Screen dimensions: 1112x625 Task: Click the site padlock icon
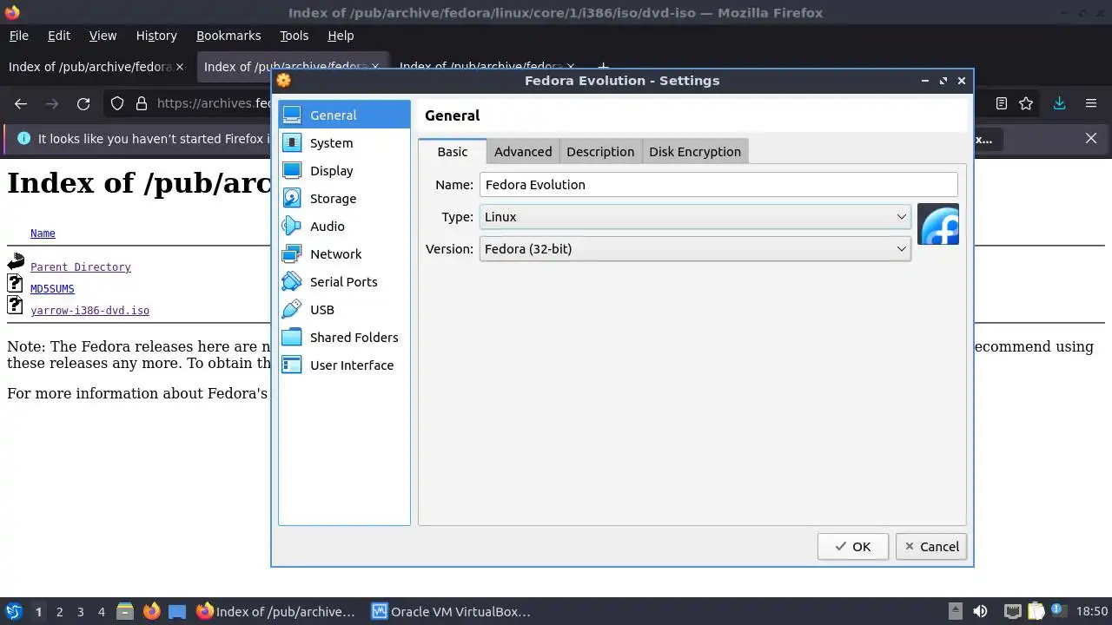[142, 103]
